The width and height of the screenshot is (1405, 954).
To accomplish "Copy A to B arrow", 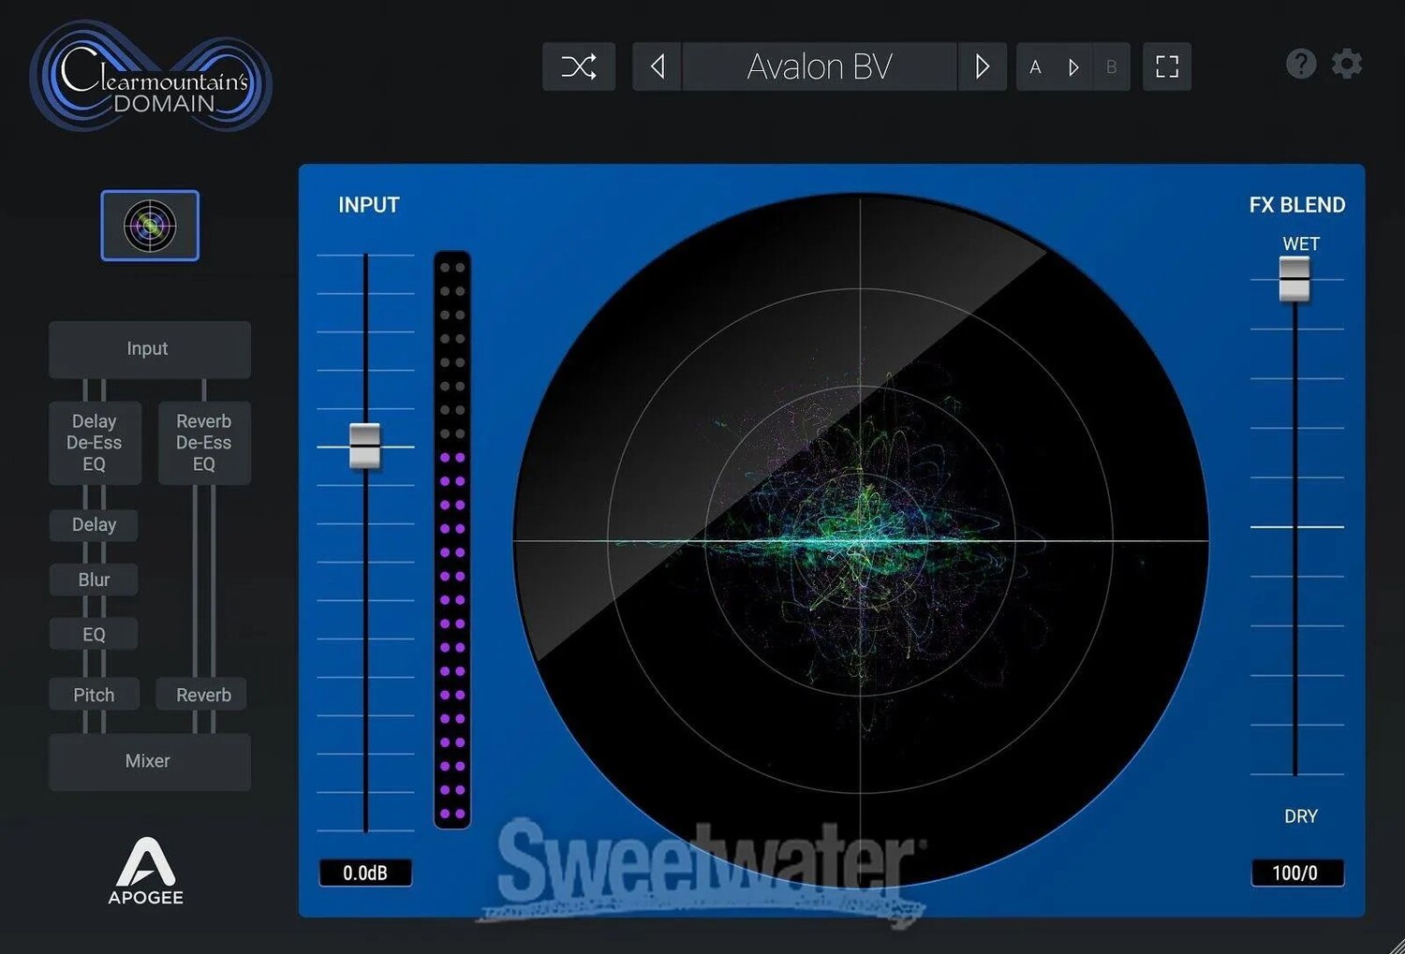I will 1073,67.
